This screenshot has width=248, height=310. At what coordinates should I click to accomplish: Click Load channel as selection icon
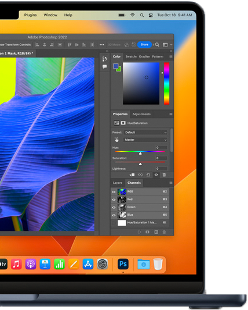139,232
